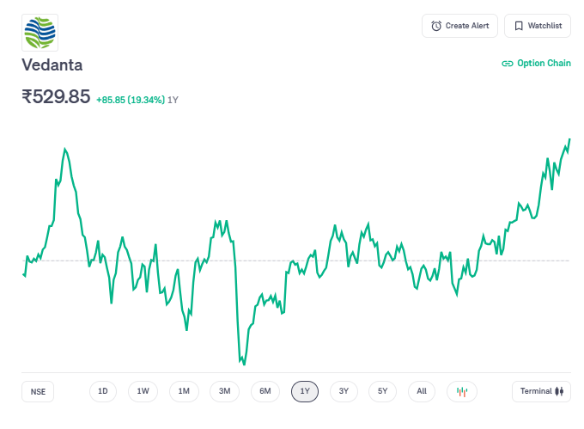This screenshot has height=429, width=584.
Task: Show All time price history
Action: click(422, 391)
